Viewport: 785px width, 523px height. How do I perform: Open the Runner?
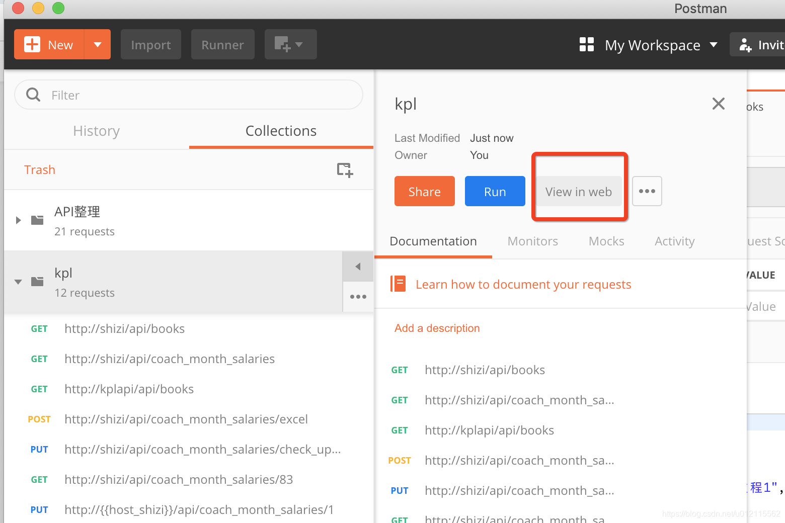223,44
